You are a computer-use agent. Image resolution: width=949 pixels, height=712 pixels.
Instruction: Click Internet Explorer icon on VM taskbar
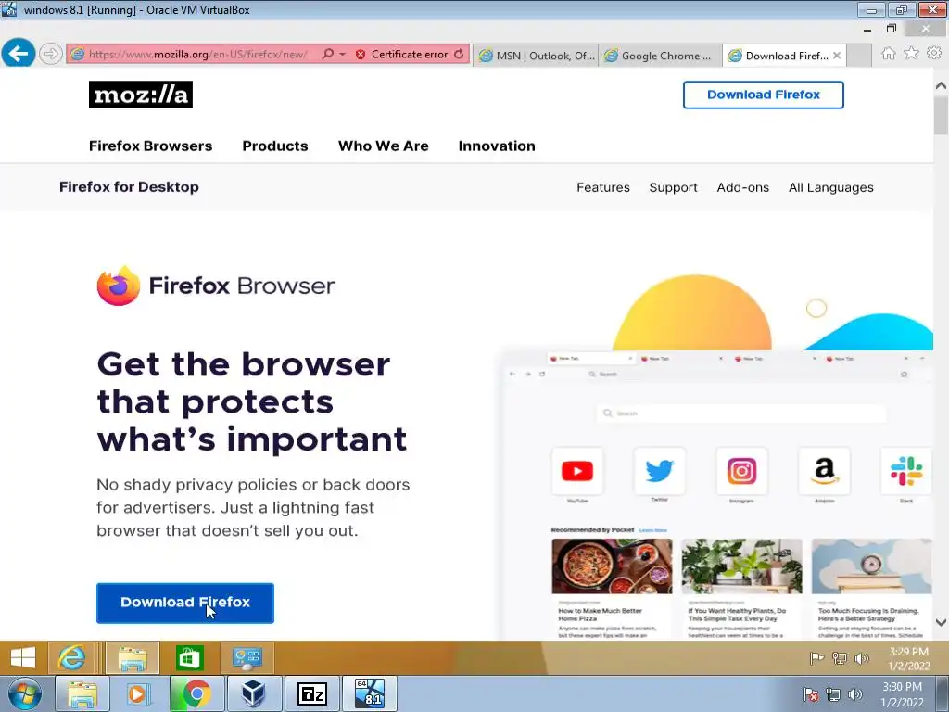[x=72, y=657]
